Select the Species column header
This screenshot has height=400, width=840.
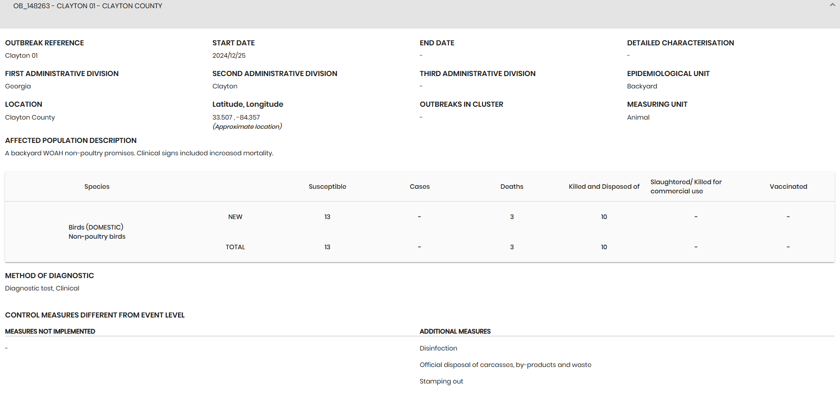[97, 186]
